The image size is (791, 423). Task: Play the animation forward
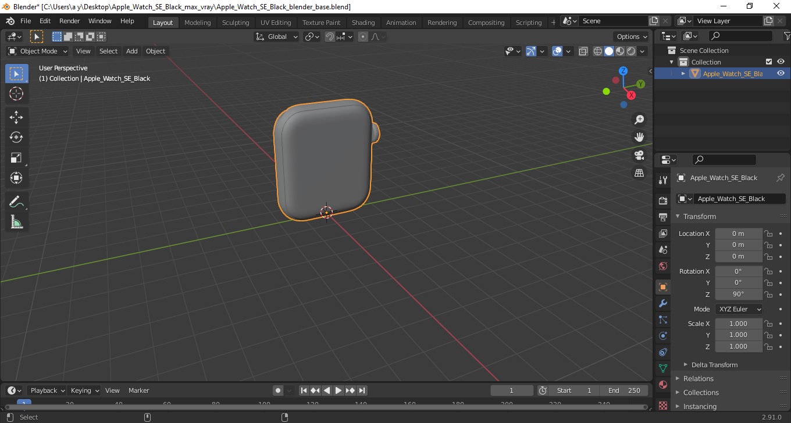pyautogui.click(x=339, y=390)
